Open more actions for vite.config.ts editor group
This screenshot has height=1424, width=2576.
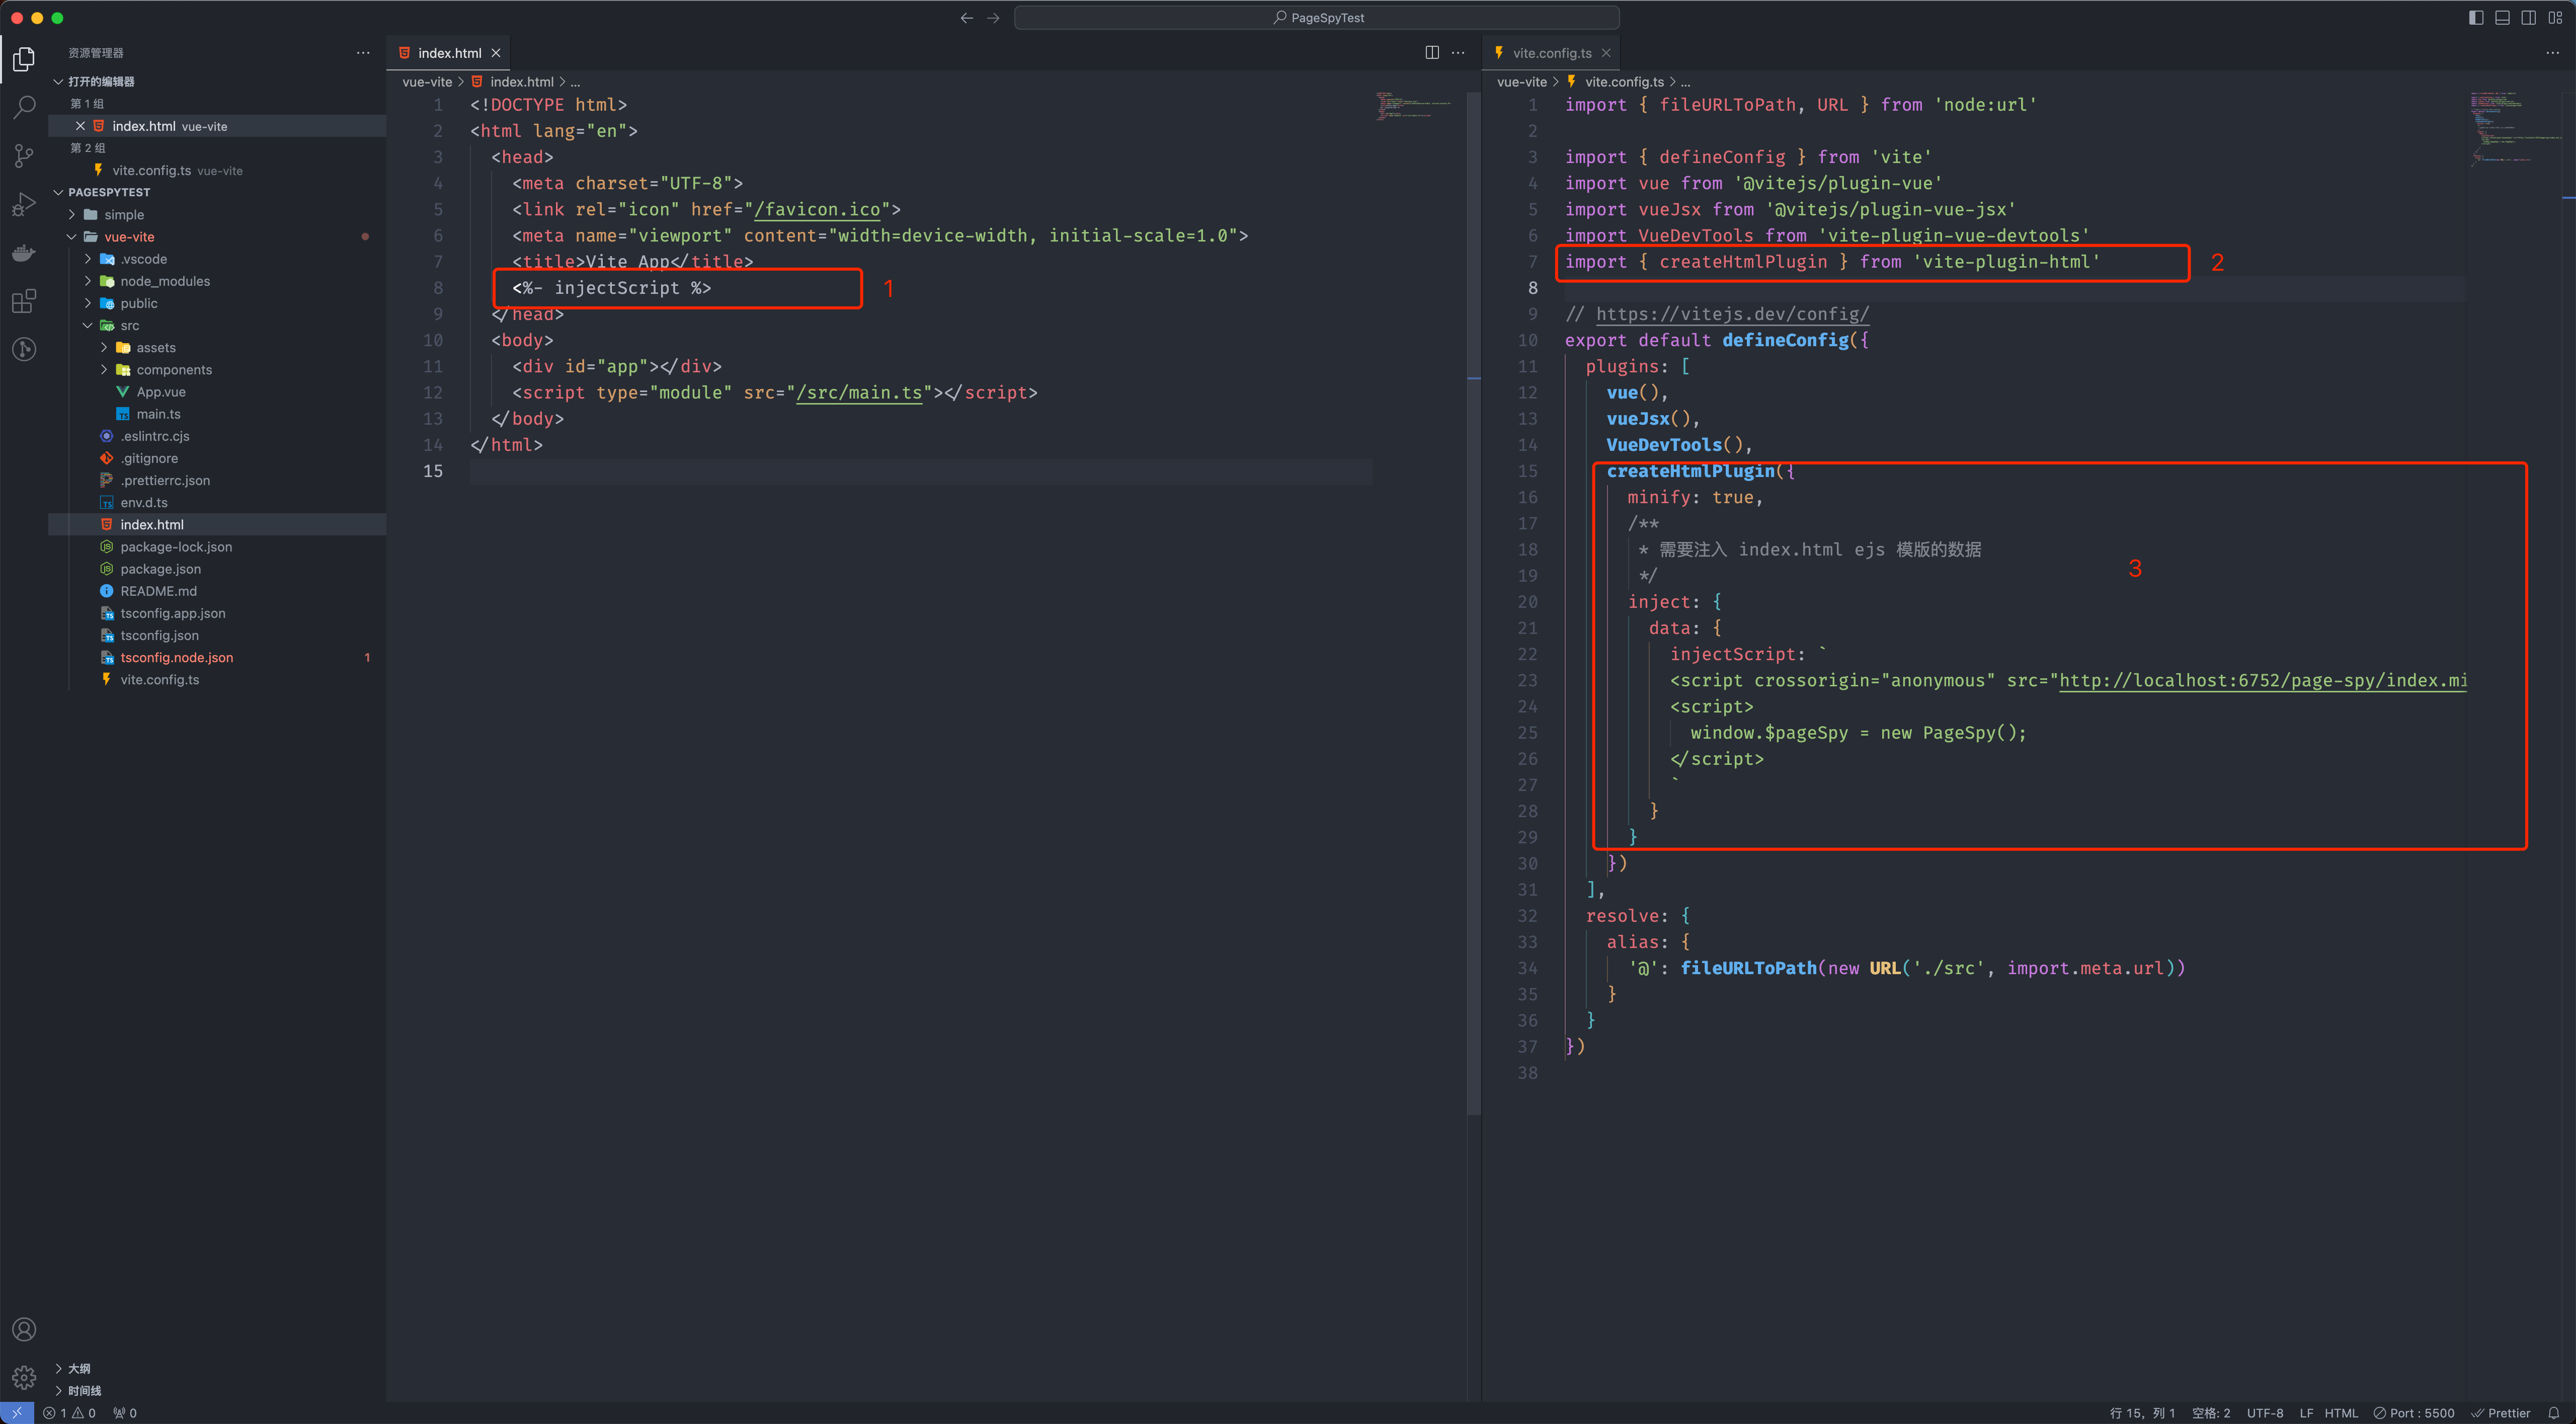click(x=2552, y=53)
